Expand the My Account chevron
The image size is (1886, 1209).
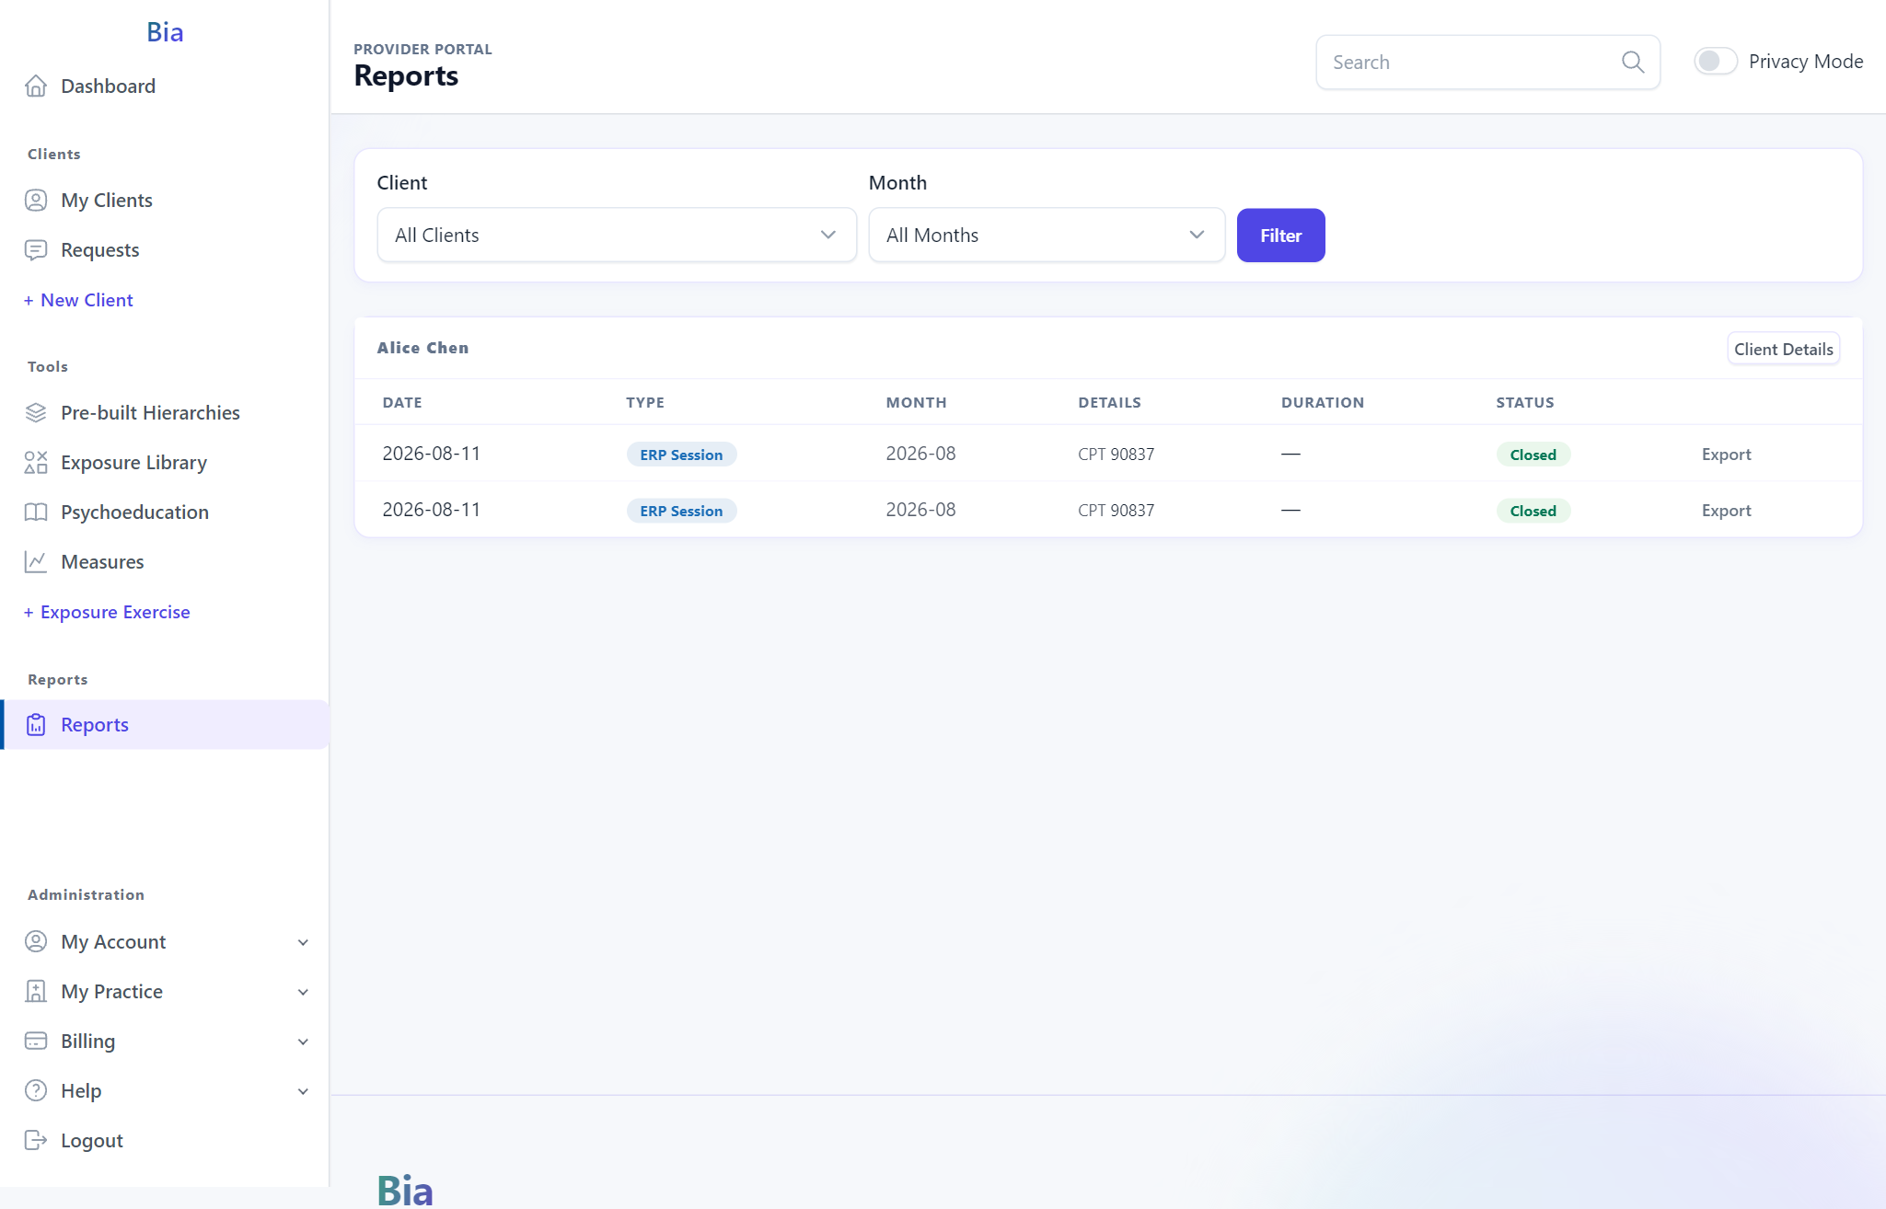point(303,942)
